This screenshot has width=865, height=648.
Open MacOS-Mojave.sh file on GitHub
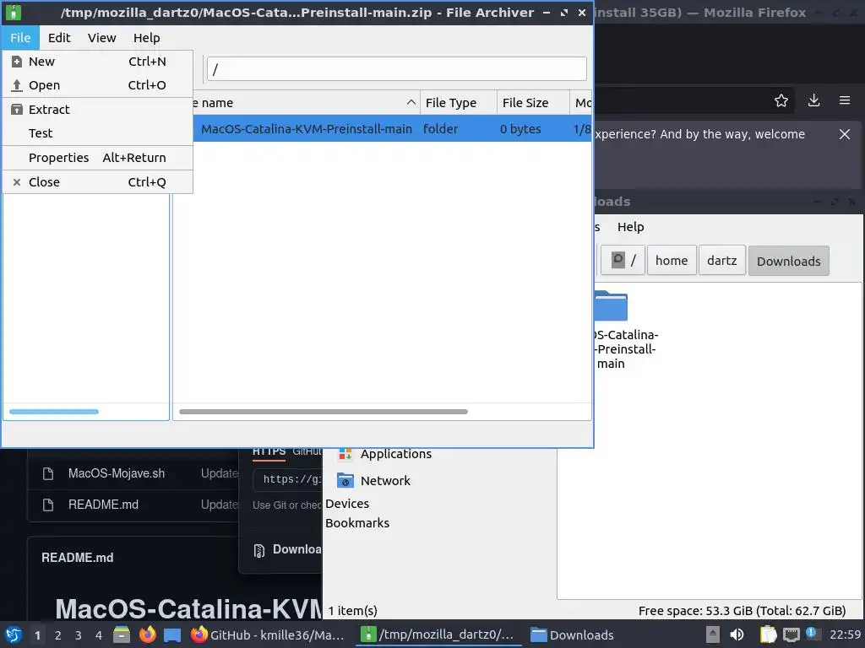tap(117, 473)
